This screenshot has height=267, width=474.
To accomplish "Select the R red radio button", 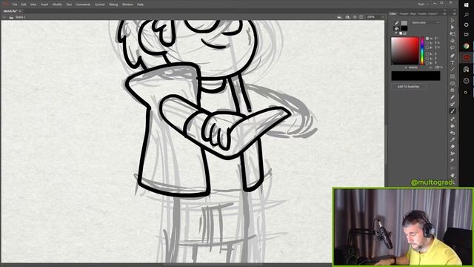I will point(427,54).
